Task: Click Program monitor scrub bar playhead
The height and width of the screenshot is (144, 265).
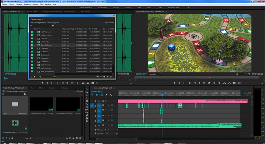Action: tap(209, 77)
